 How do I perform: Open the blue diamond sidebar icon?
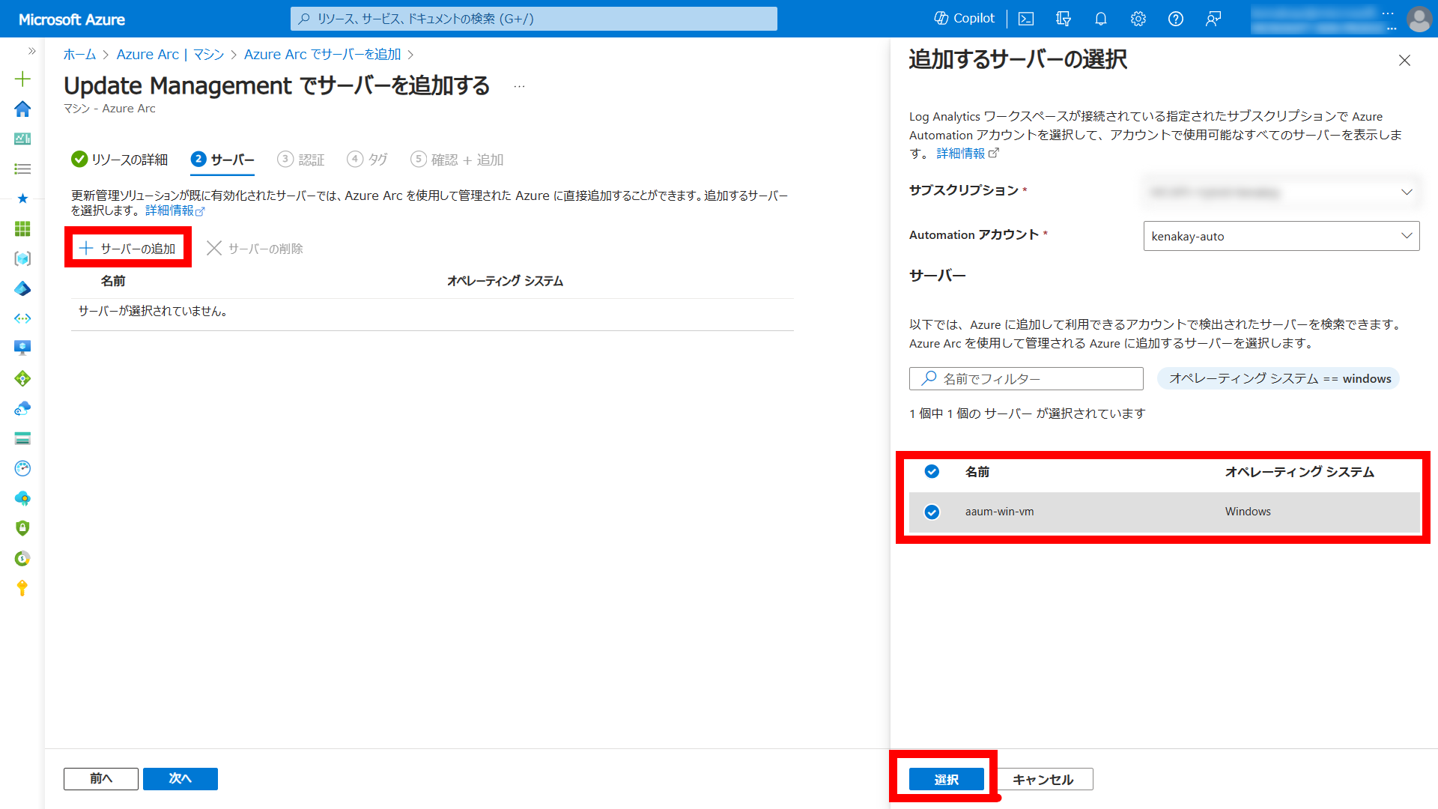pos(22,288)
